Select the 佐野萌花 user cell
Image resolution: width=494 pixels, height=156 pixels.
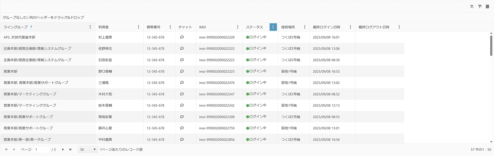click(105, 49)
